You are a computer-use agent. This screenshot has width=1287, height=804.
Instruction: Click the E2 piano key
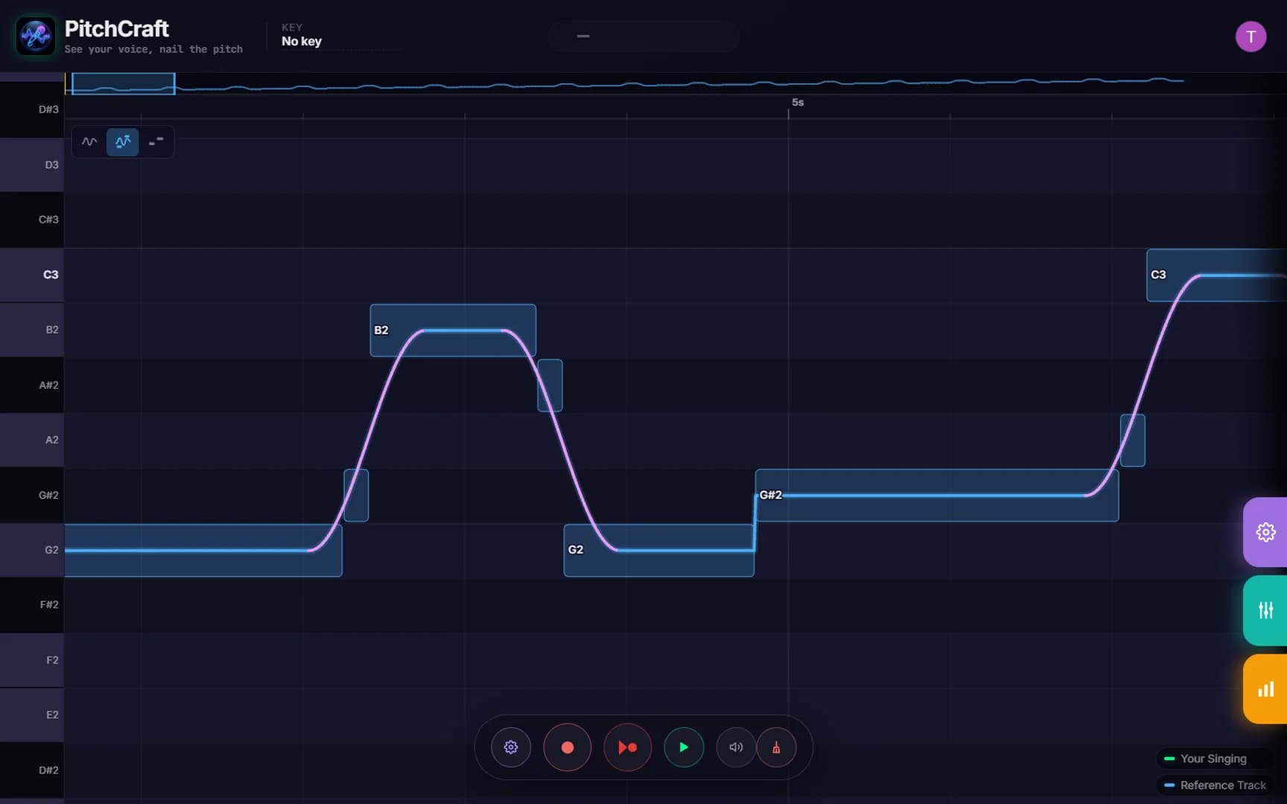(31, 715)
